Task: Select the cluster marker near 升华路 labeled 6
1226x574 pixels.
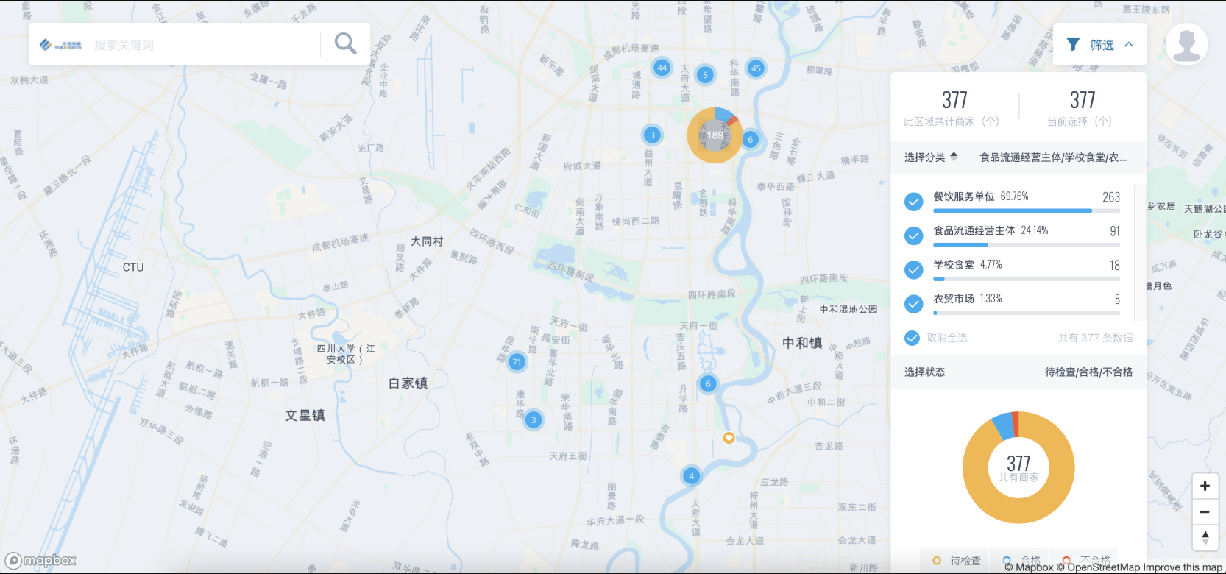Action: click(x=708, y=383)
